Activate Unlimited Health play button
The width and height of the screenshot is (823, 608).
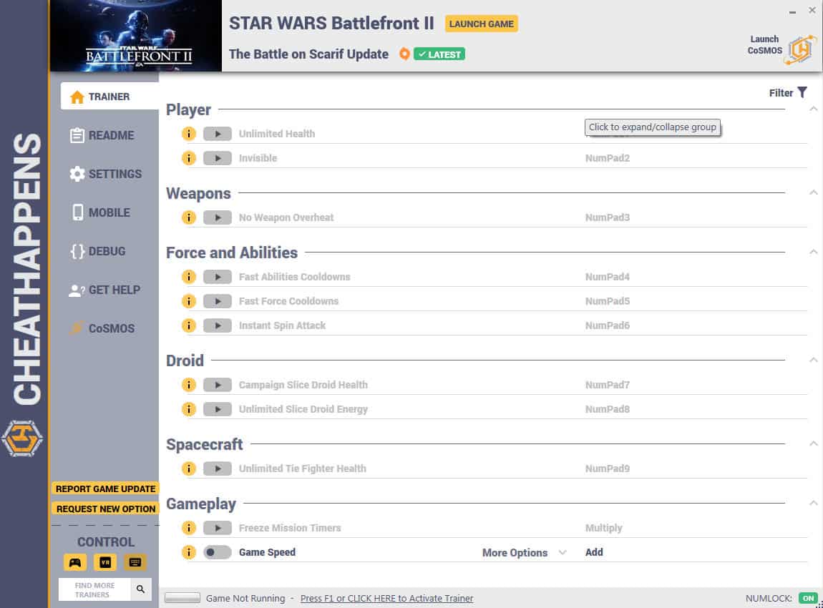coord(218,134)
